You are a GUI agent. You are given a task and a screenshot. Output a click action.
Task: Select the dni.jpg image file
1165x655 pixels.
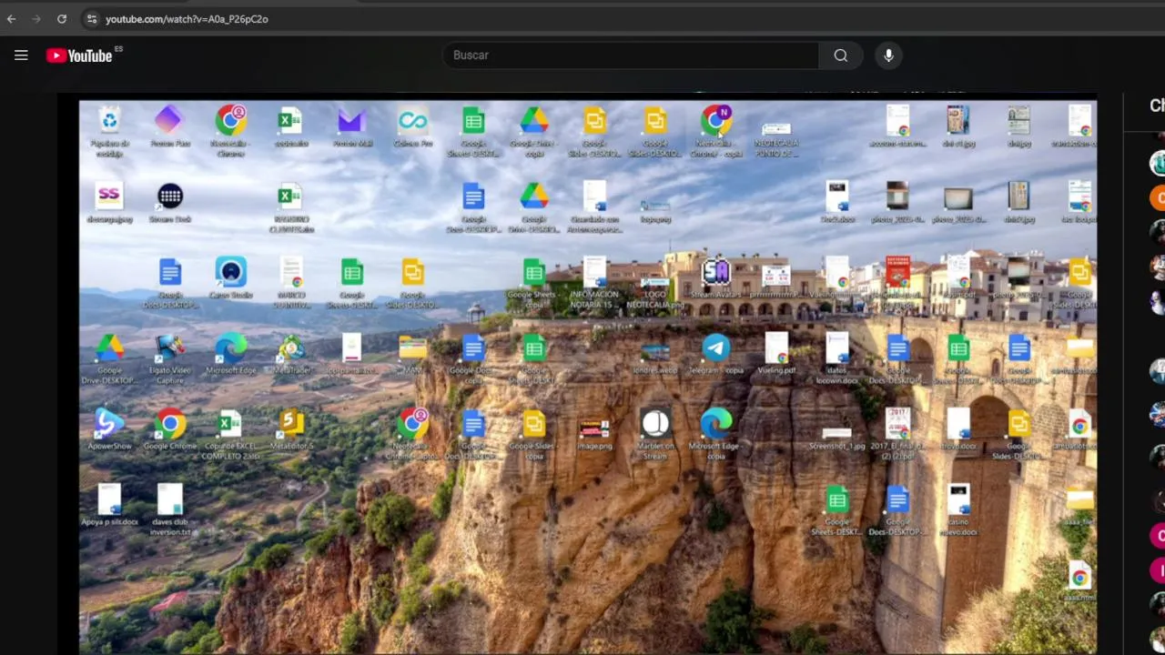[1018, 126]
